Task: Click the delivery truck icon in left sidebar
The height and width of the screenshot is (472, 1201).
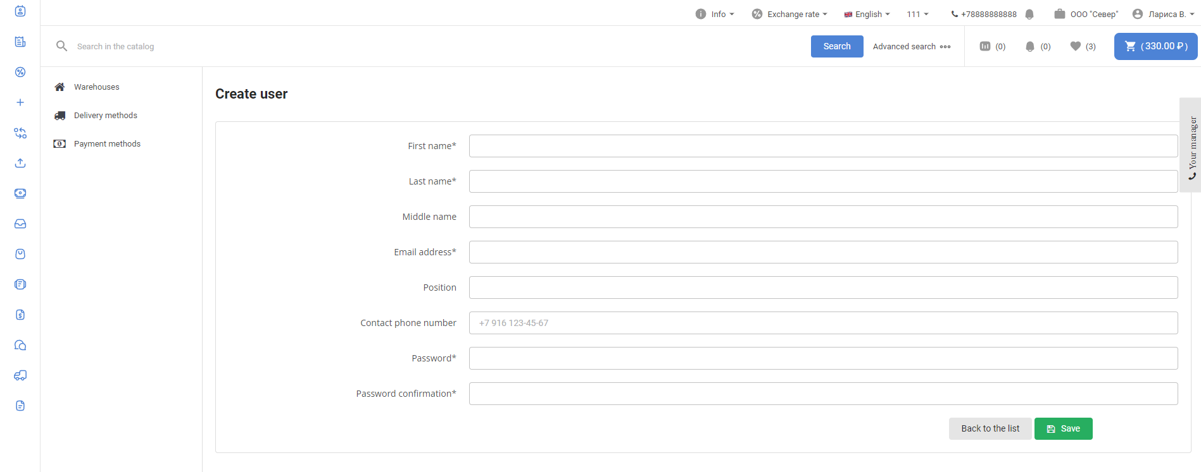Action: click(x=20, y=375)
